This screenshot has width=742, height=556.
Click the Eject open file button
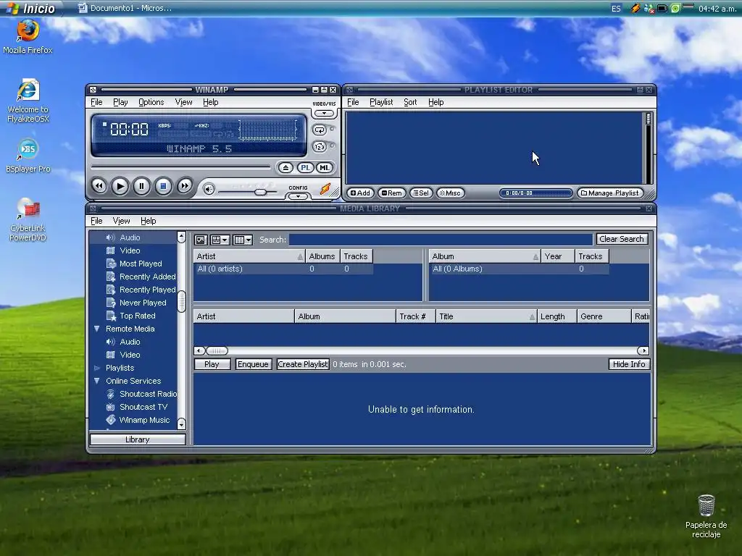(285, 168)
